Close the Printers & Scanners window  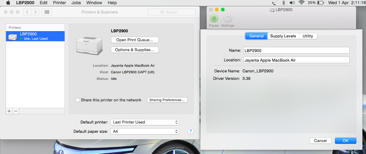pos(6,12)
